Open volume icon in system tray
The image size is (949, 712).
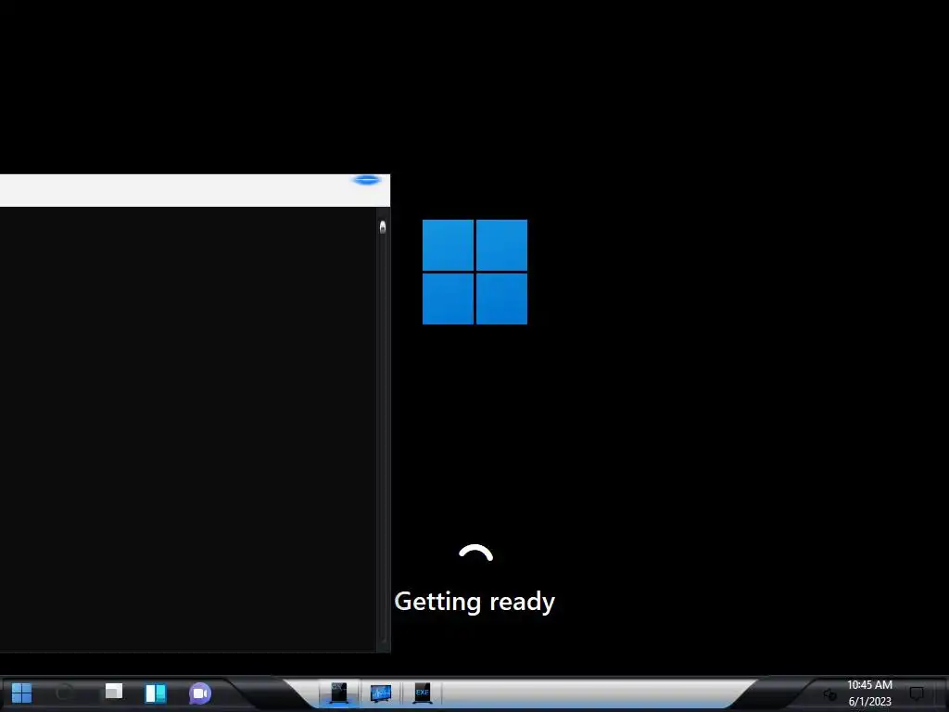pos(829,694)
